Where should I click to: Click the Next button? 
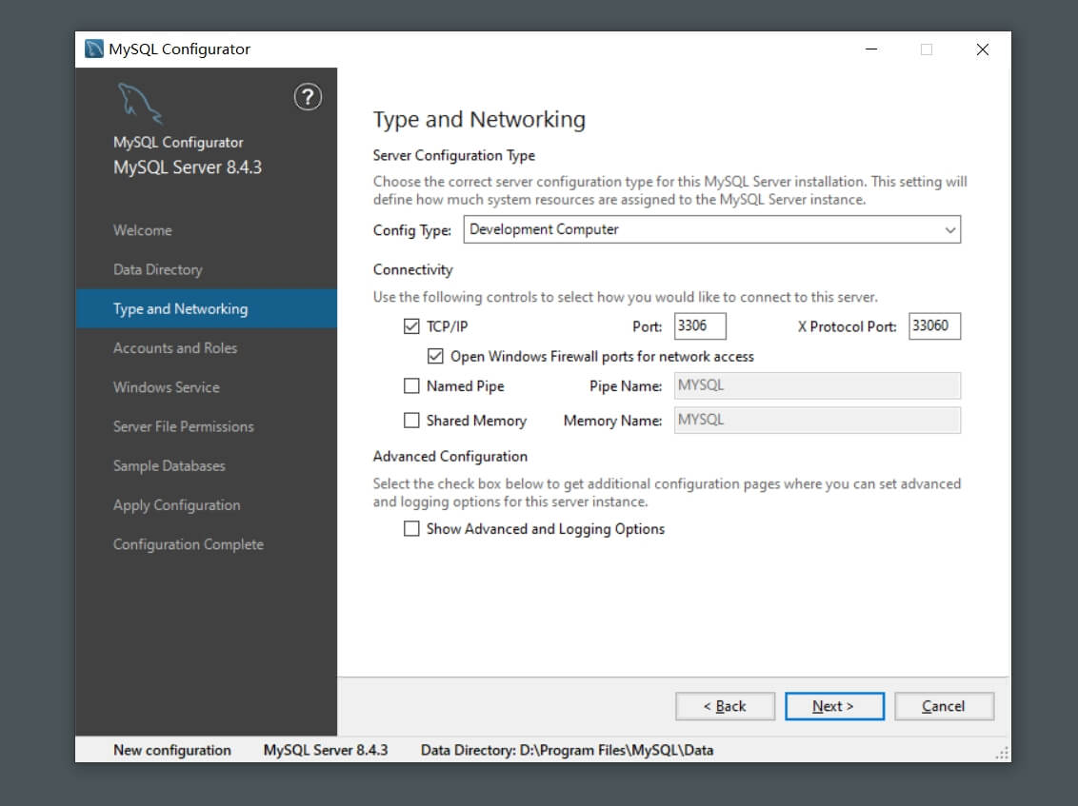pyautogui.click(x=834, y=706)
